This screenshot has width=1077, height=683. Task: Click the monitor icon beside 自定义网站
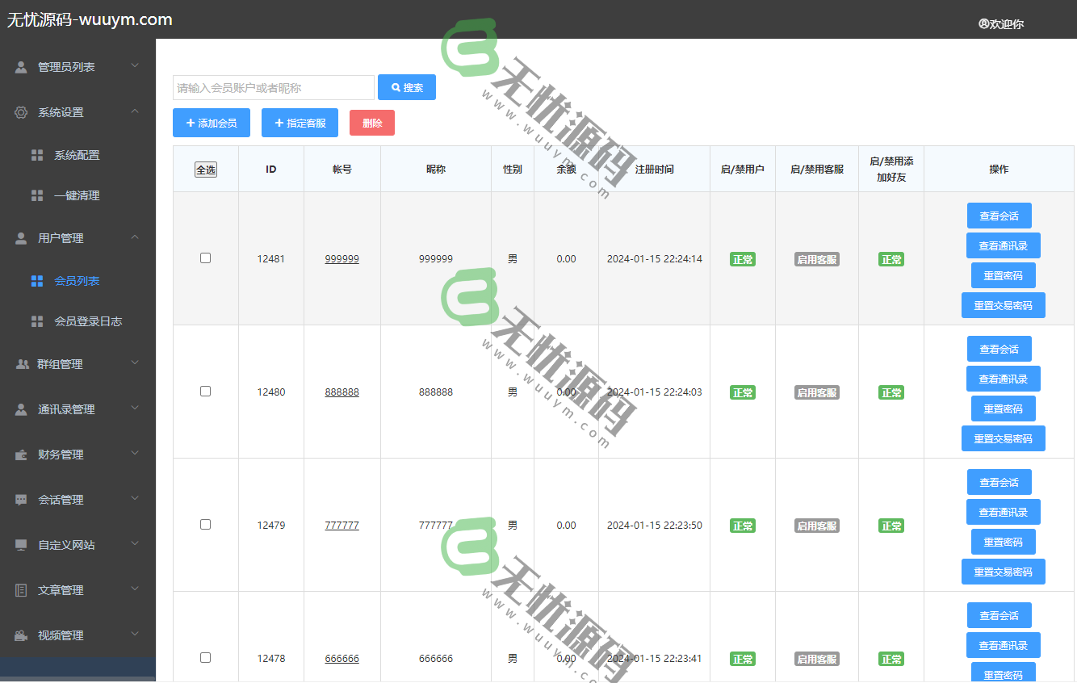point(21,545)
